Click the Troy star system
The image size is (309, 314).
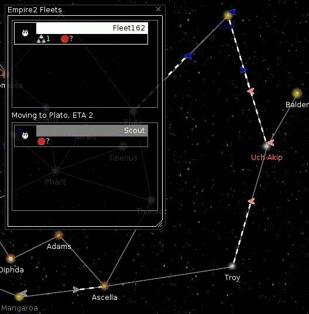click(x=232, y=266)
